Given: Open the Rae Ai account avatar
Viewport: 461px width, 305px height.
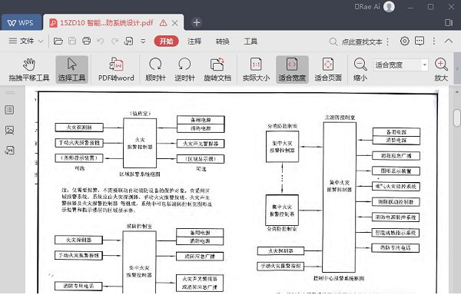Looking at the screenshot, I should 389,6.
